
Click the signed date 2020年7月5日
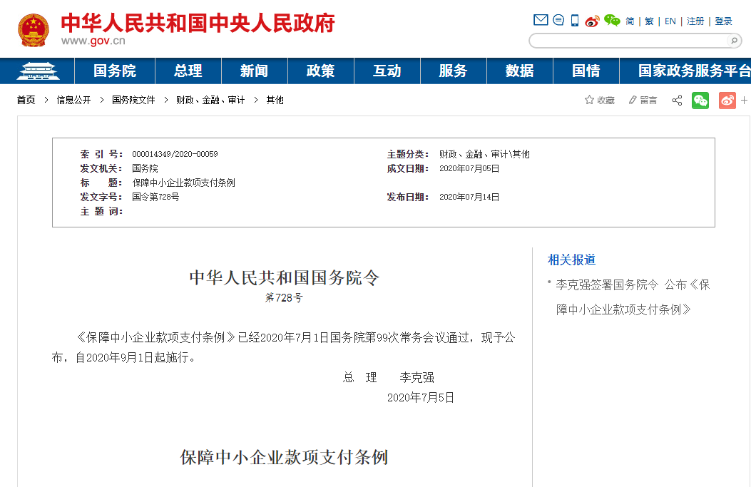[x=421, y=397]
